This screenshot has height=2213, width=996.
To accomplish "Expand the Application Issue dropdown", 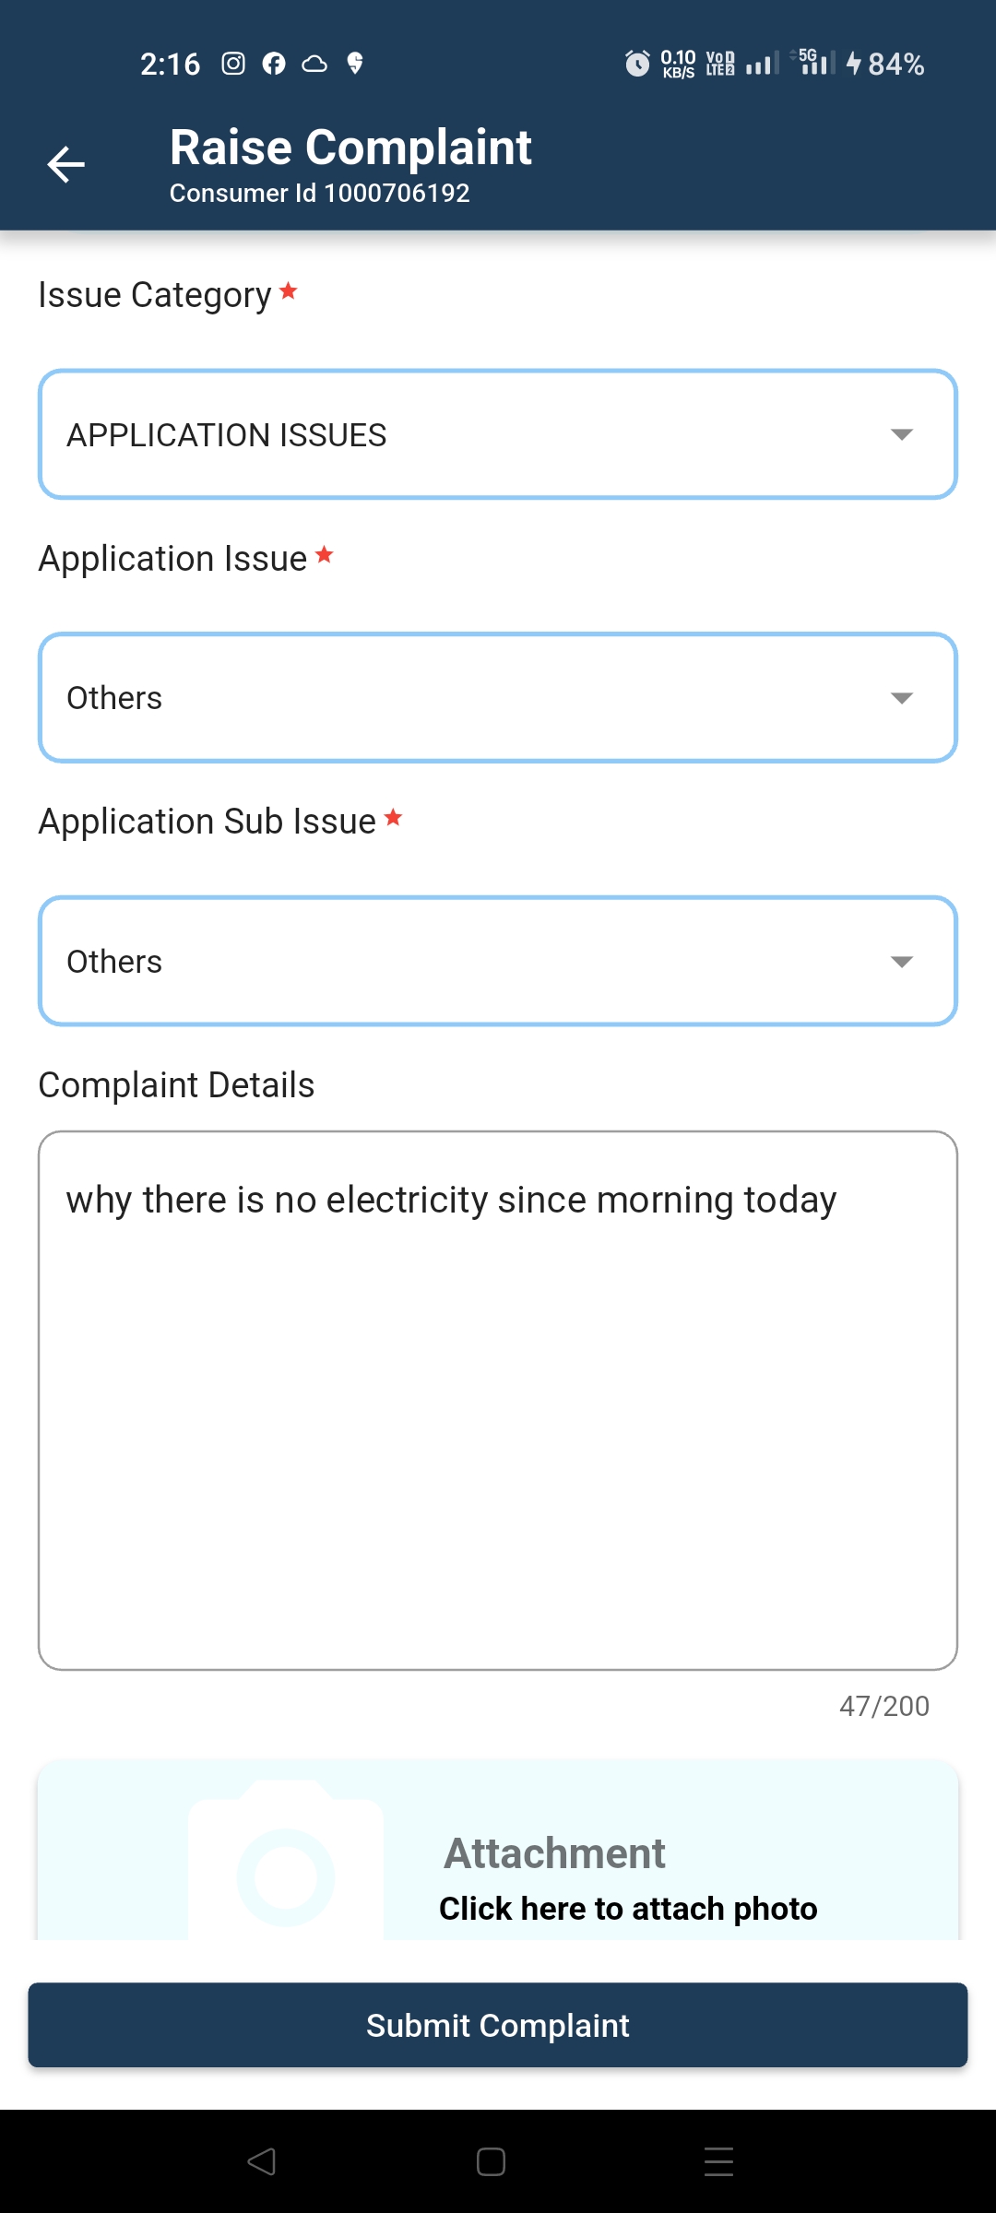I will pos(498,698).
